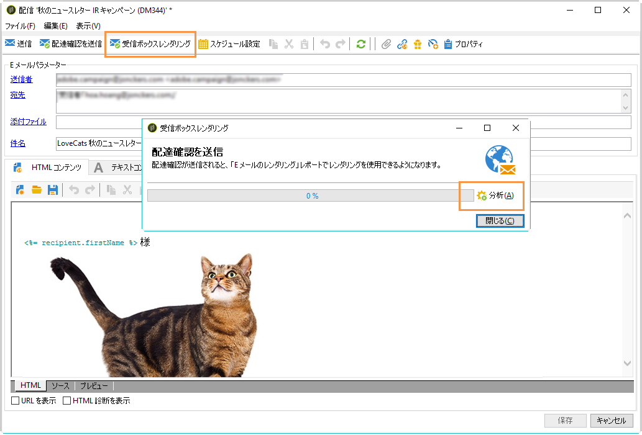Click the recipient.firstName personalization tag
Screen dimensions: 642x435
(x=81, y=243)
